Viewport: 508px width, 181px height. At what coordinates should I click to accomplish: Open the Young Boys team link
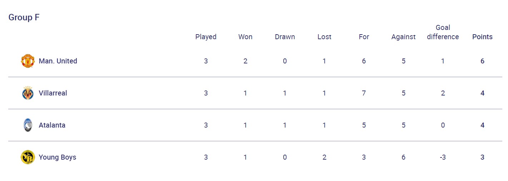click(x=58, y=157)
